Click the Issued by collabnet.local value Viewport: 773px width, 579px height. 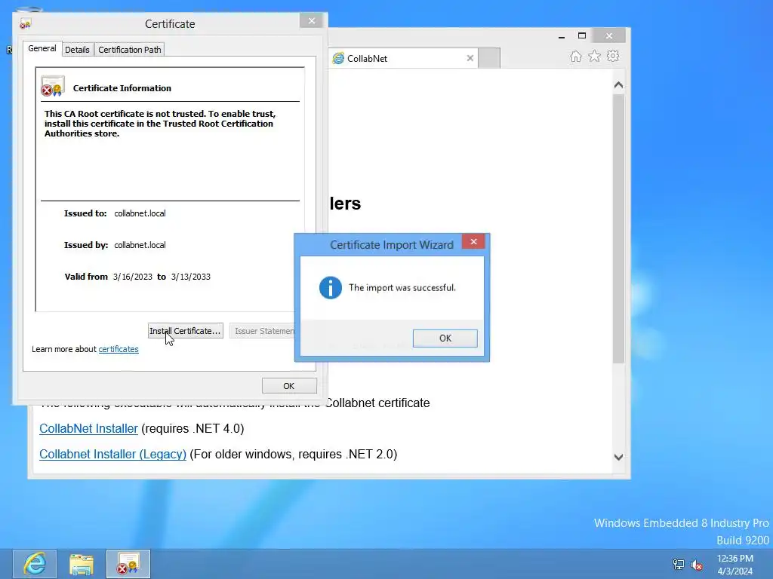tap(140, 245)
